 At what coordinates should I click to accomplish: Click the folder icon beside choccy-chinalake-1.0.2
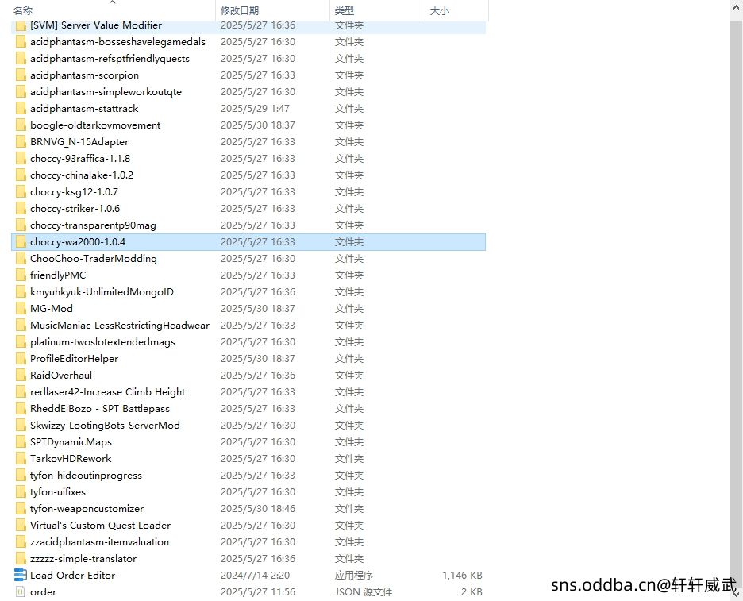[x=21, y=175]
